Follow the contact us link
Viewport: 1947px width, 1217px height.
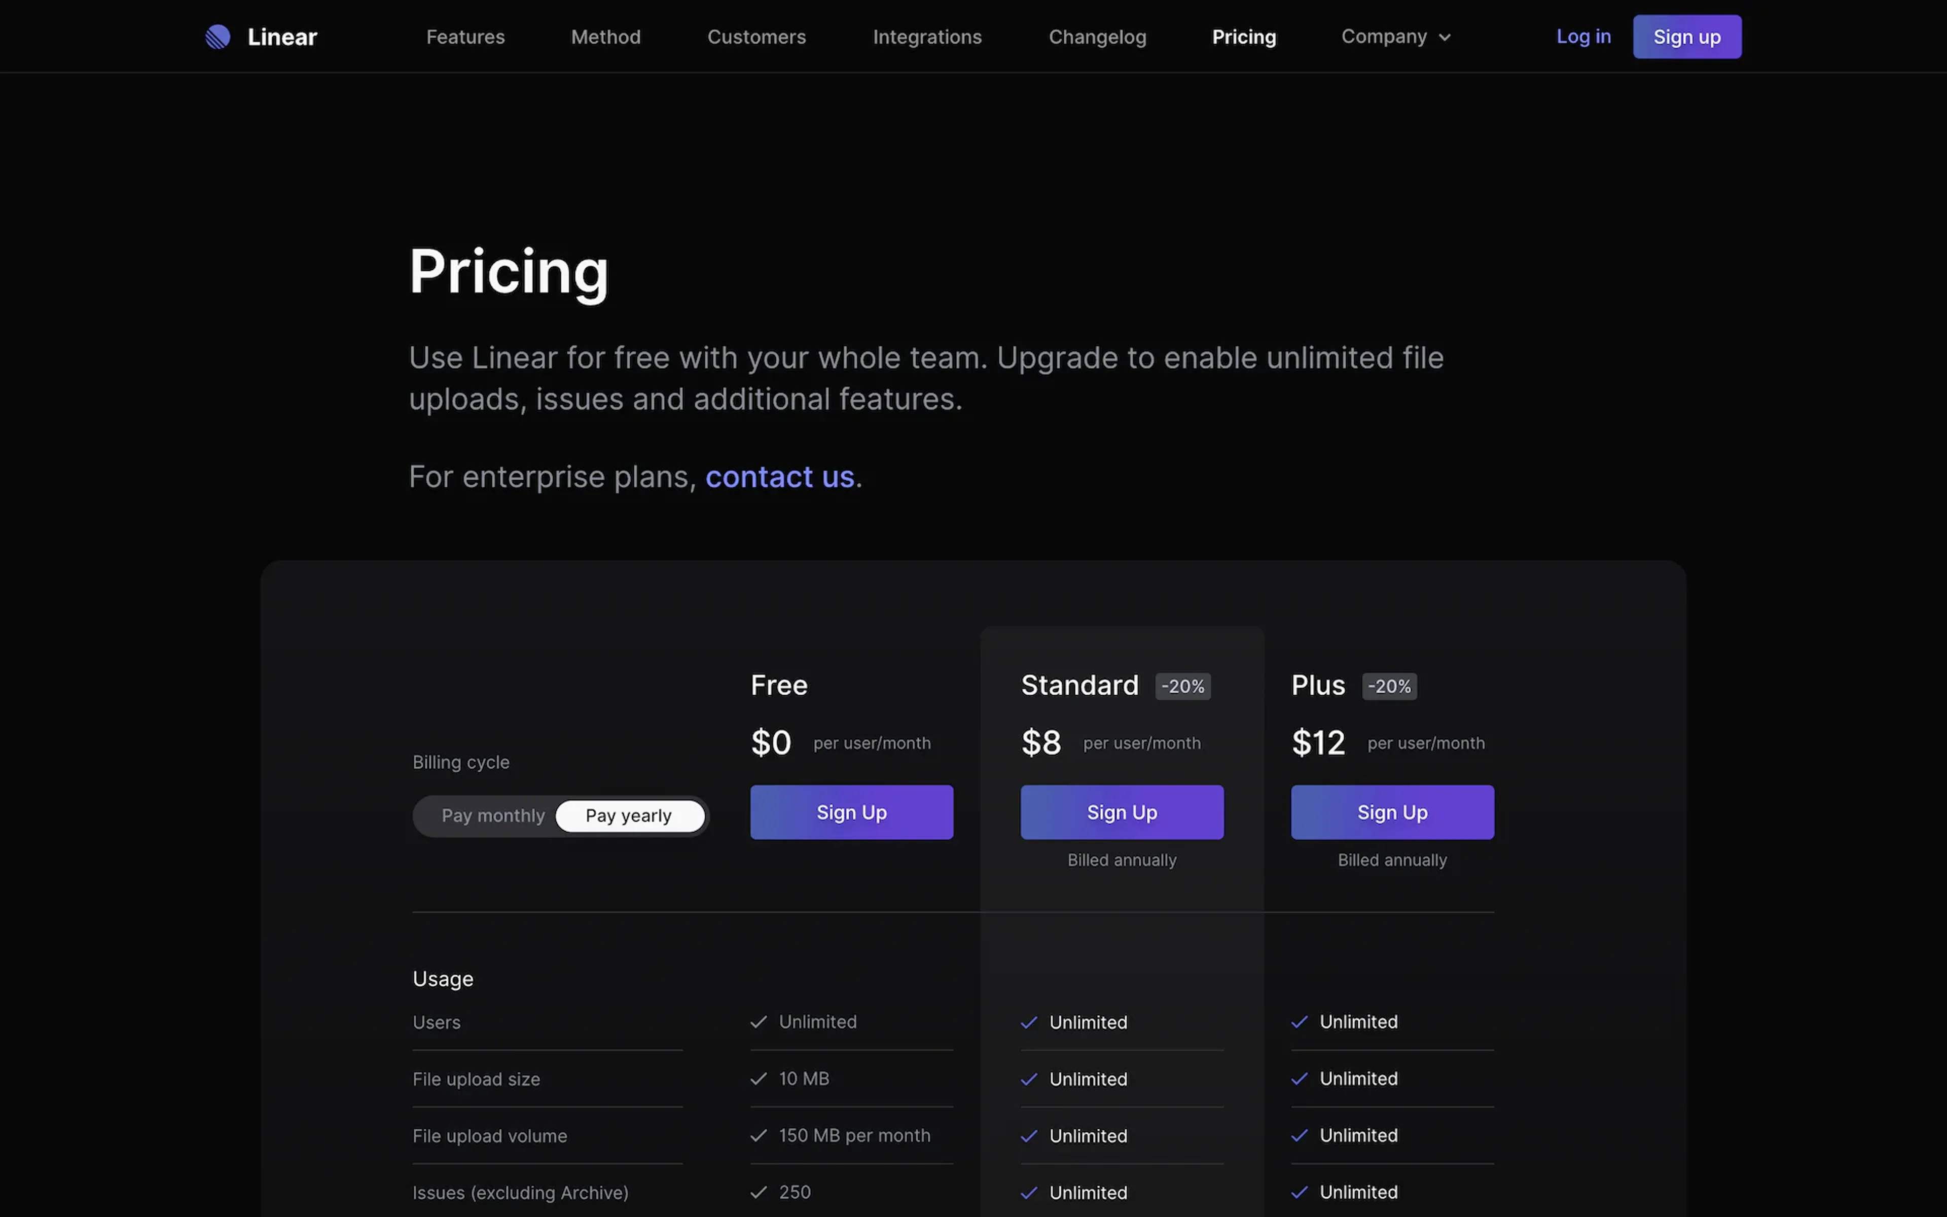tap(779, 477)
